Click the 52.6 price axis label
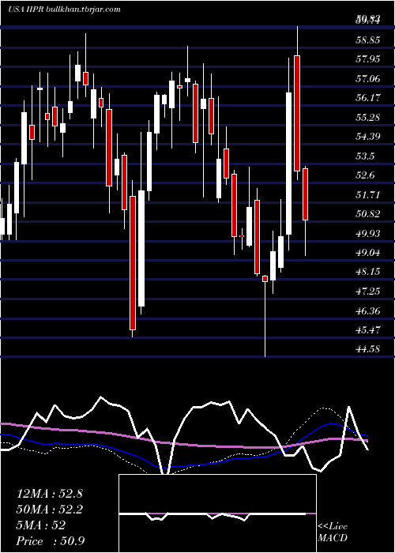The image size is (395, 553). pos(365,175)
